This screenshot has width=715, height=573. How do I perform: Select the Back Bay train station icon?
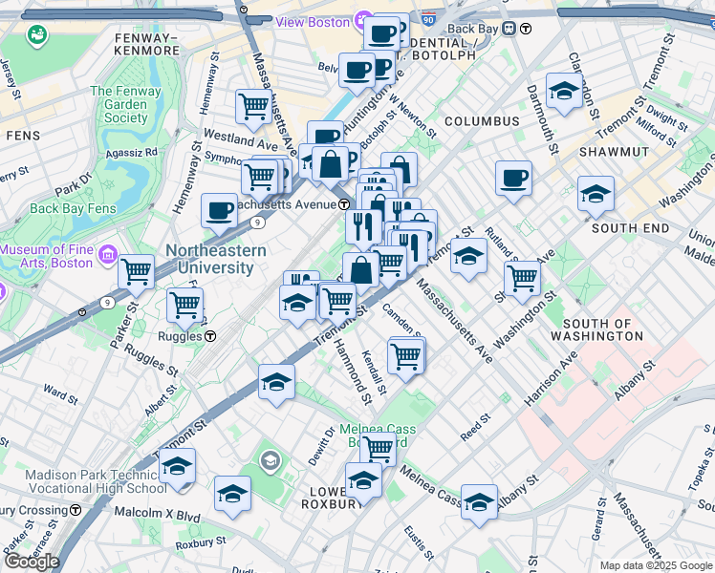509,29
